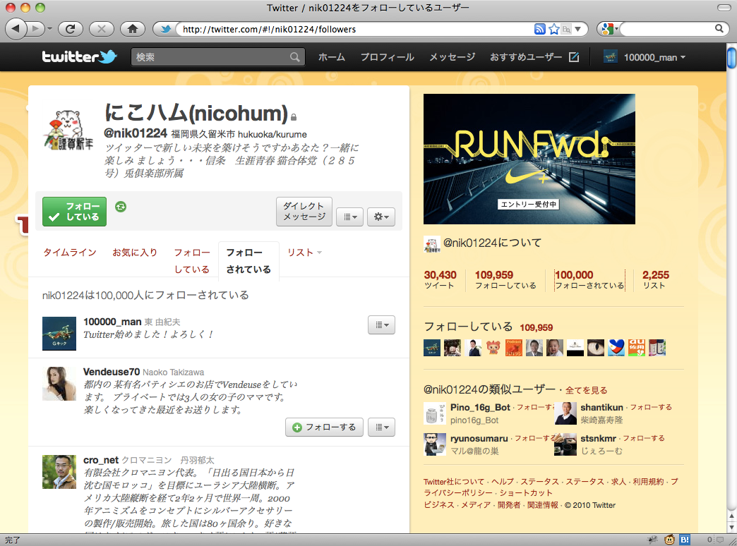Open the プロフィール menu item
The width and height of the screenshot is (737, 546).
pyautogui.click(x=388, y=57)
